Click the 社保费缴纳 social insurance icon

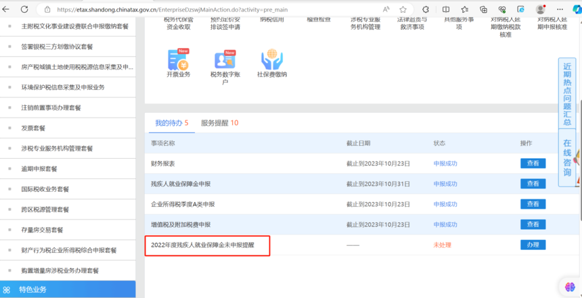[x=271, y=60]
